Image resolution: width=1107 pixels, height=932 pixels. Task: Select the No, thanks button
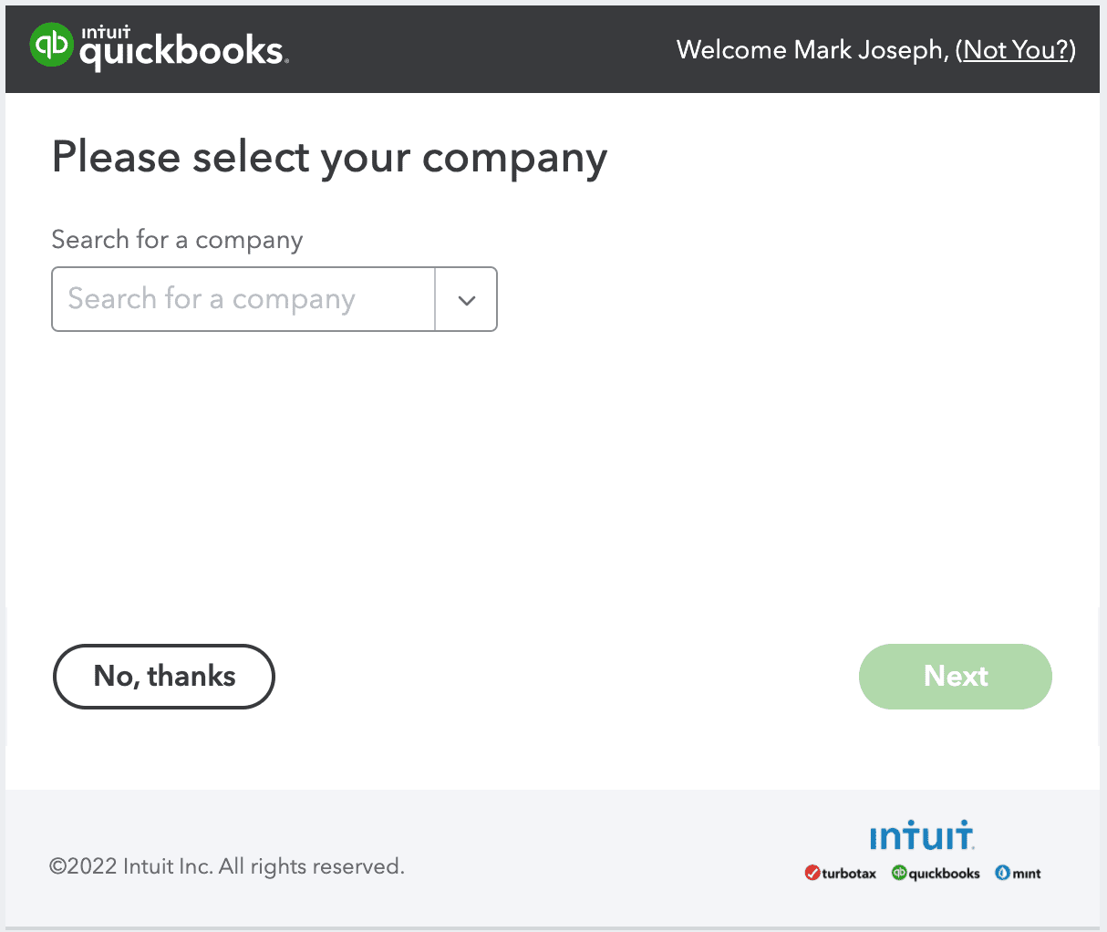[x=163, y=676]
